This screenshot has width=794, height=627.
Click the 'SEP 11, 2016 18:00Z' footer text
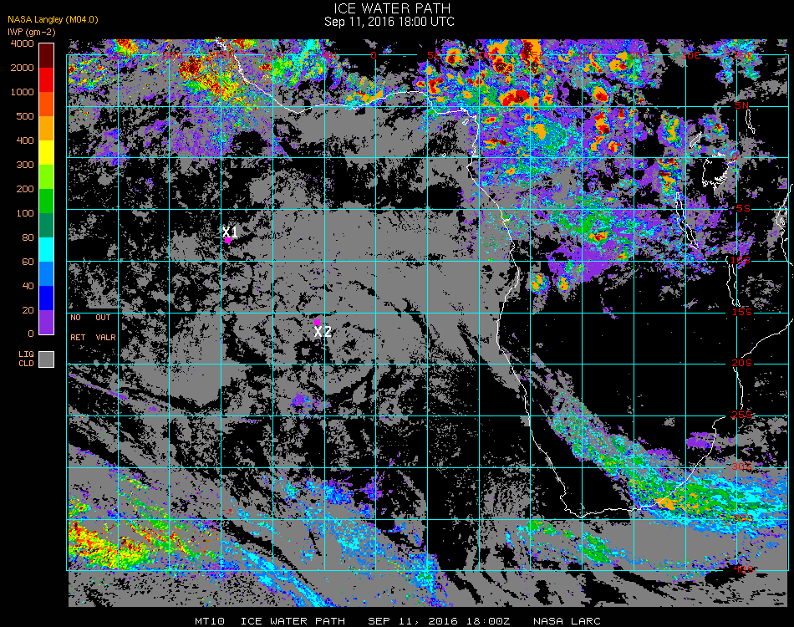point(439,621)
